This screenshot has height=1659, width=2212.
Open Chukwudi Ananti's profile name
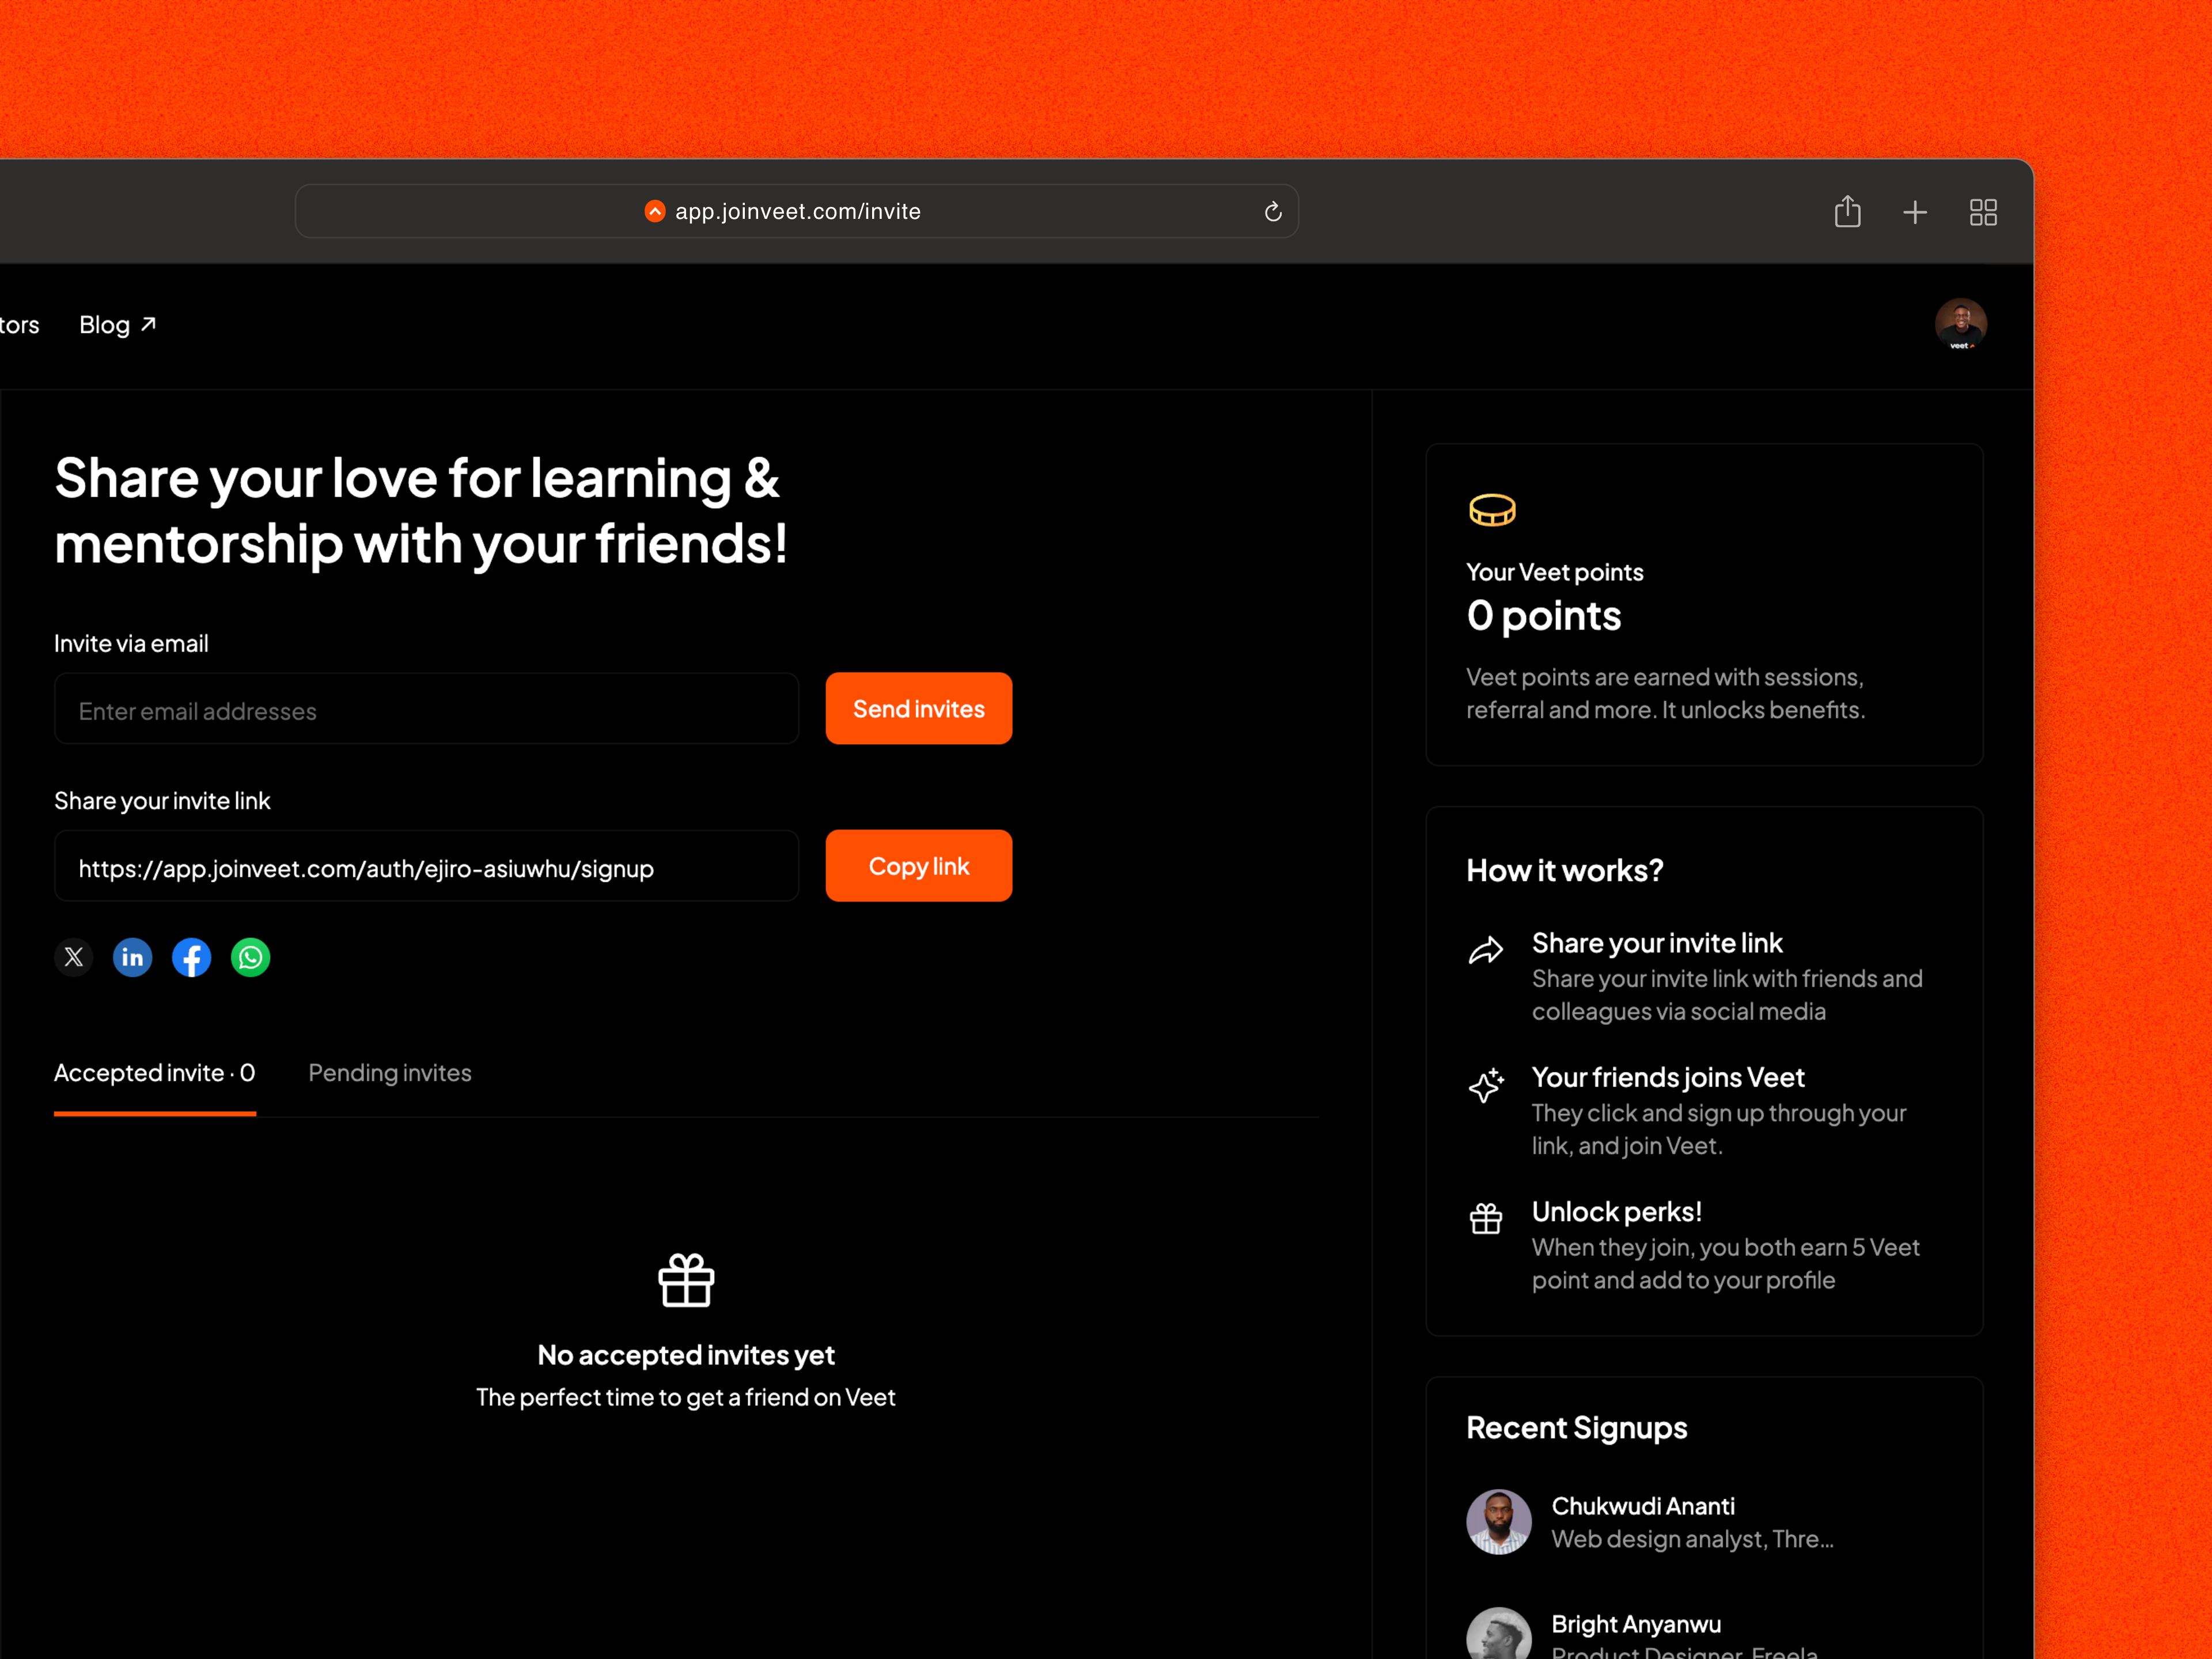(1642, 1505)
